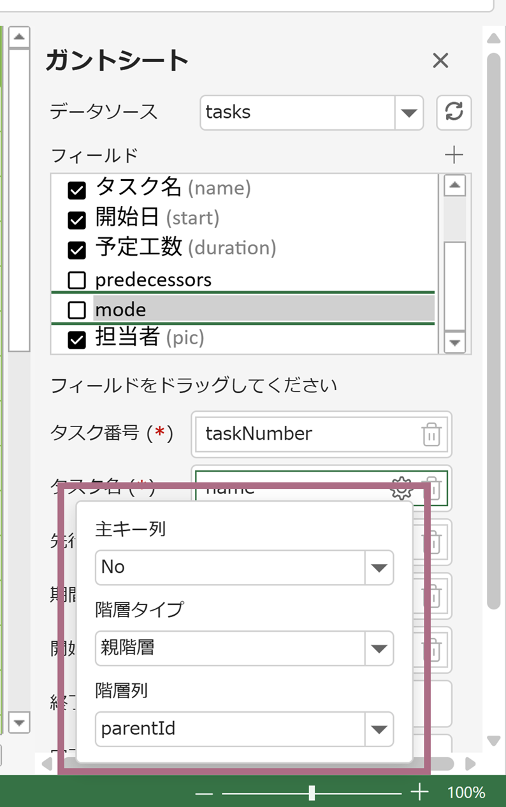Open the 主キー列 dropdown showing No
This screenshot has width=506, height=807.
(379, 567)
